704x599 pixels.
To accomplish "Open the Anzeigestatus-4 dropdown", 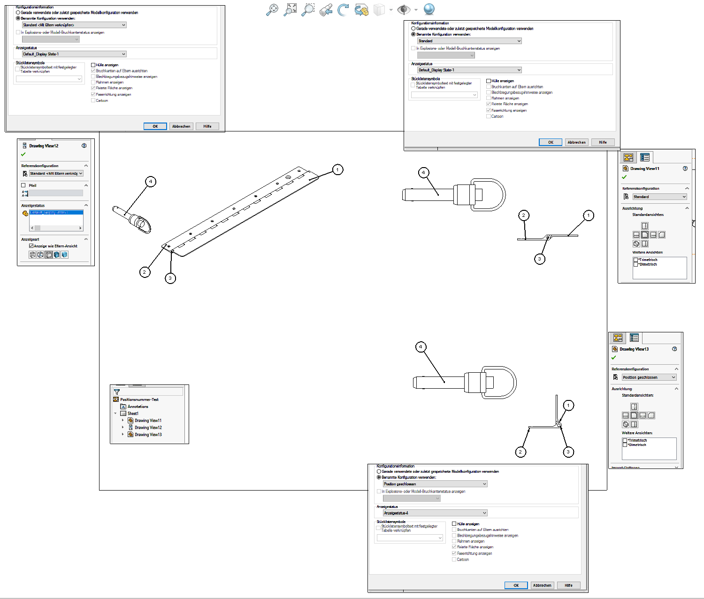I will point(436,513).
